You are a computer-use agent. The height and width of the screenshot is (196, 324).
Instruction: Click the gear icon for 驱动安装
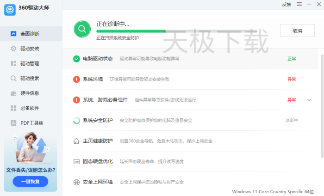point(13,49)
